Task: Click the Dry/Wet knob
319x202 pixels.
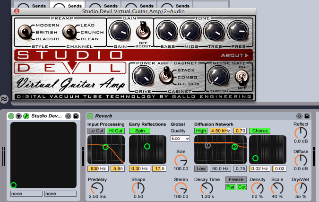Action: pos(301,188)
